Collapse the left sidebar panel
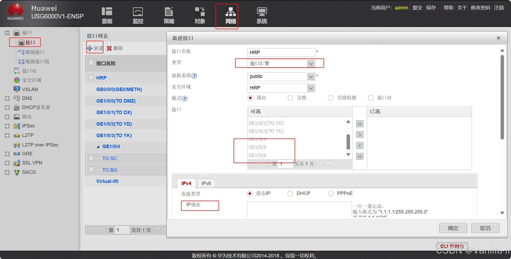The width and height of the screenshot is (511, 259). point(77,31)
